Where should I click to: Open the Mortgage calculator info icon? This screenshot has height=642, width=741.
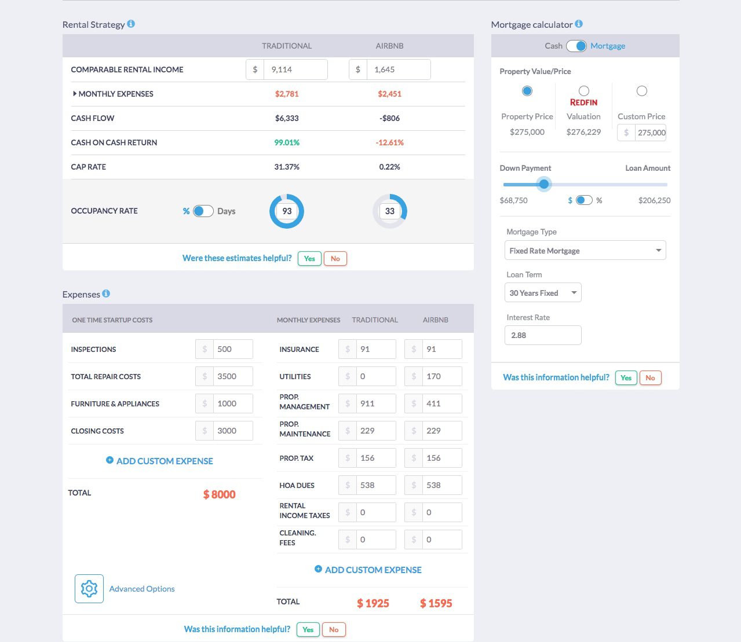[579, 24]
